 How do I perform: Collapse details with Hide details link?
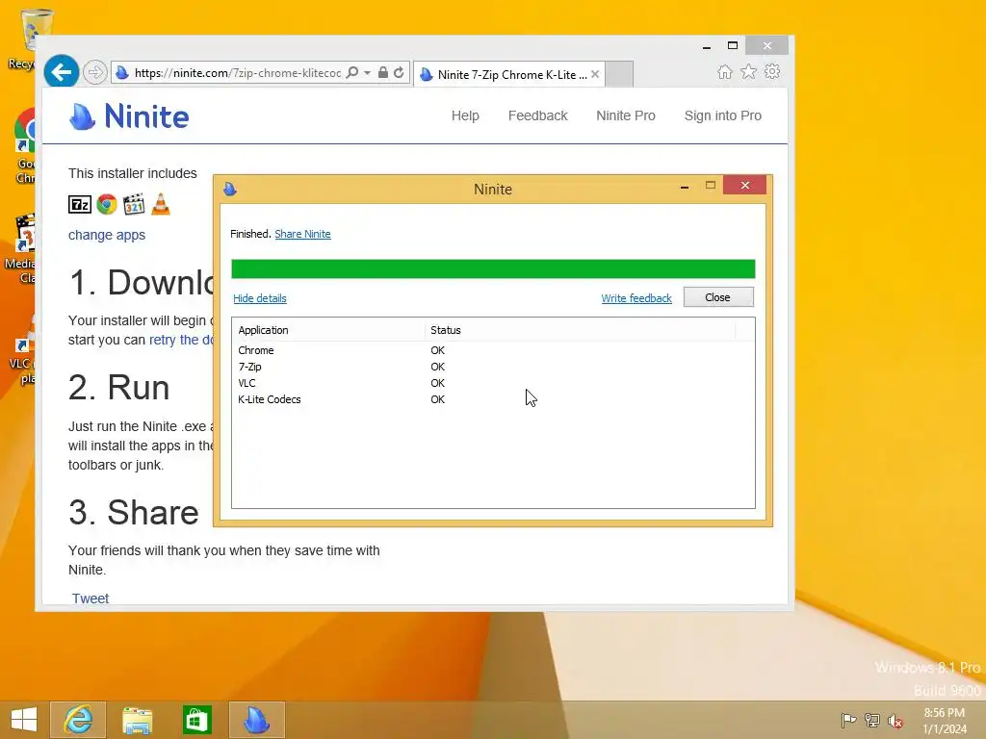pos(260,298)
